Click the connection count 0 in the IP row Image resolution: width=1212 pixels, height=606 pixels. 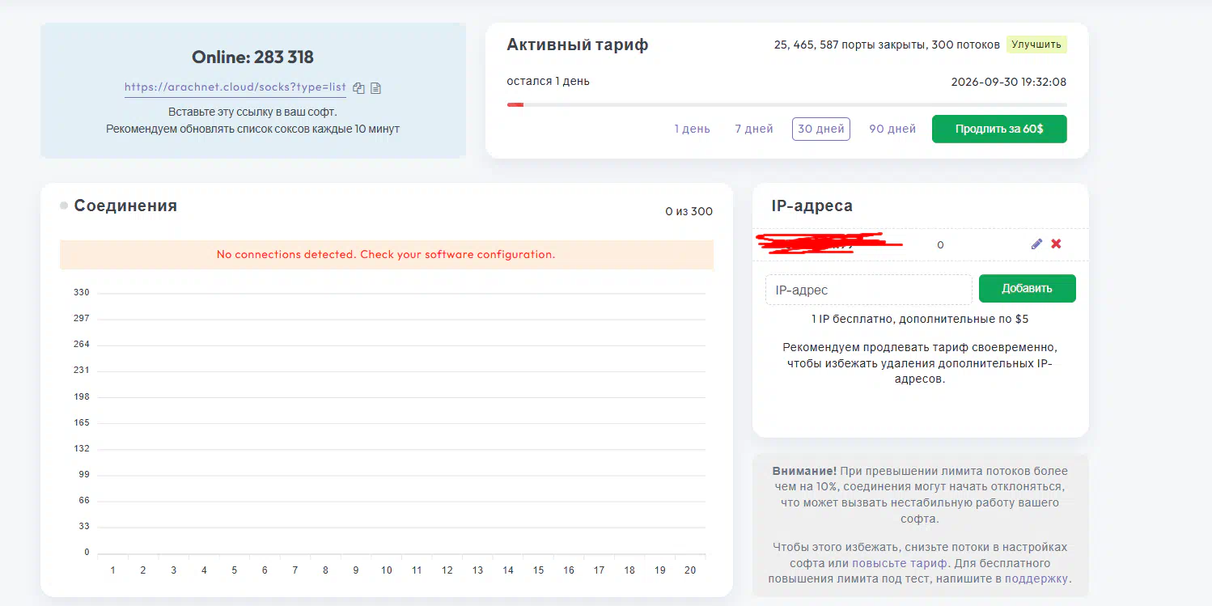click(x=940, y=244)
